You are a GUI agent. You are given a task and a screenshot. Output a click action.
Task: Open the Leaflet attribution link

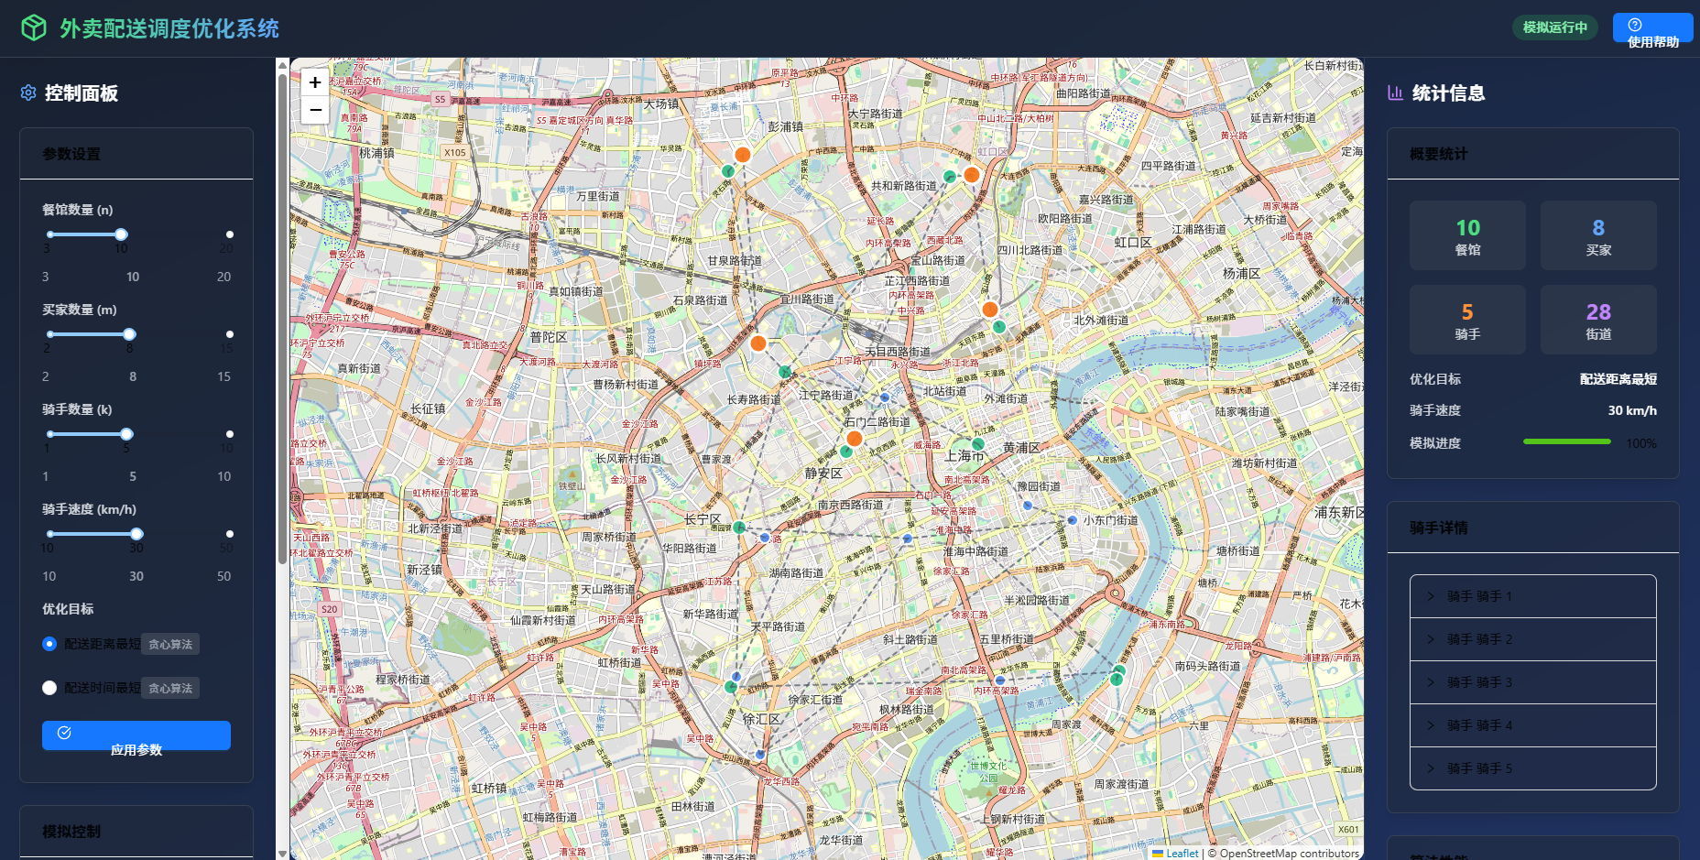pos(1181,853)
